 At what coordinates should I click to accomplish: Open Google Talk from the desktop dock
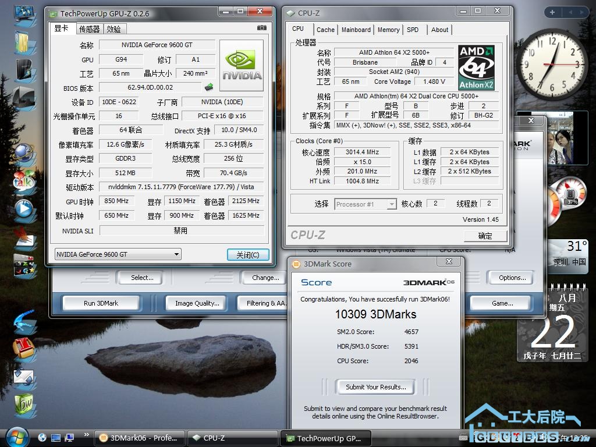tap(24, 181)
